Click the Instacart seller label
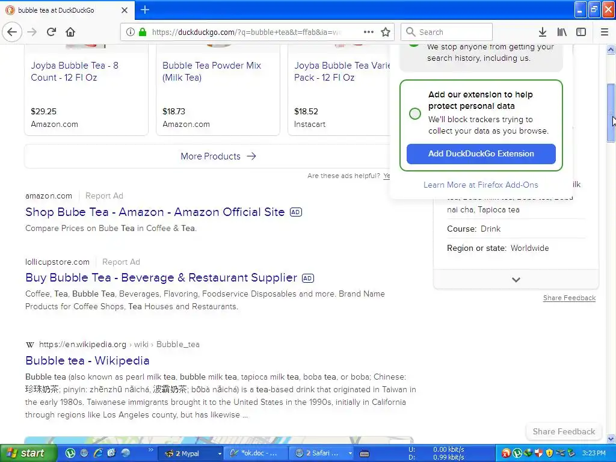 [x=310, y=124]
